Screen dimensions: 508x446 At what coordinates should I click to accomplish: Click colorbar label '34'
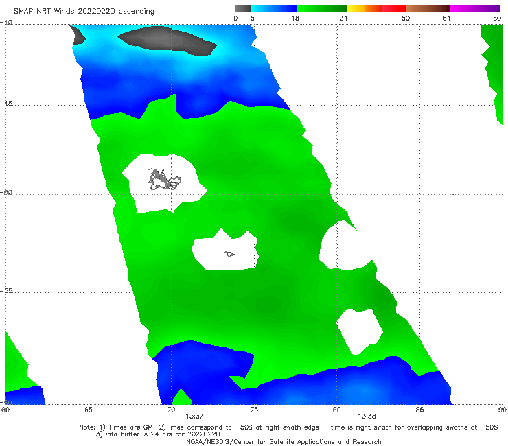click(x=344, y=19)
